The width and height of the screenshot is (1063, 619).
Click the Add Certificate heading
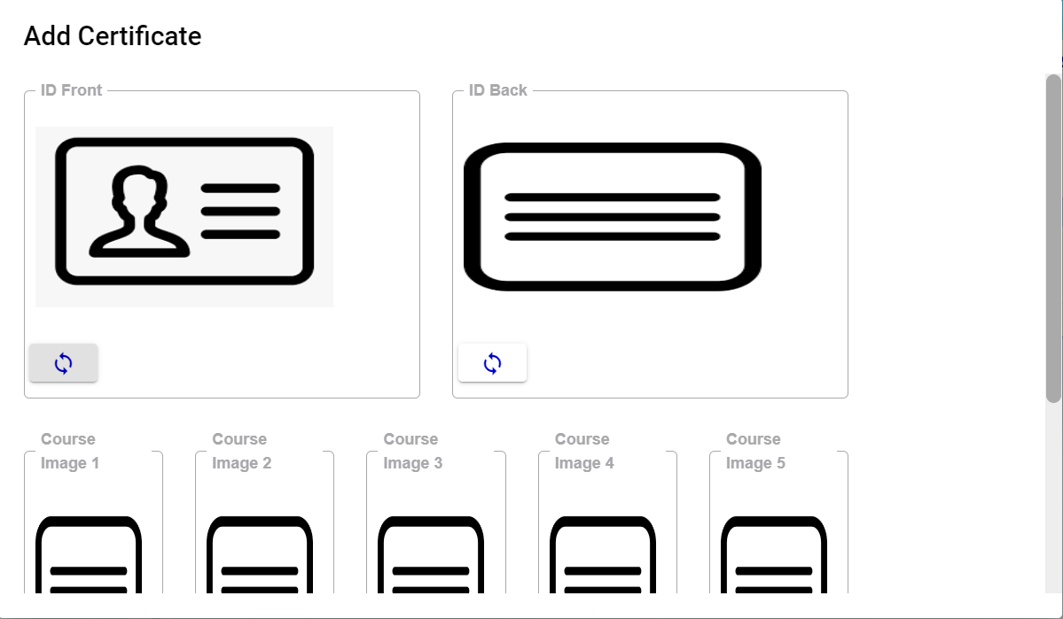pyautogui.click(x=113, y=36)
